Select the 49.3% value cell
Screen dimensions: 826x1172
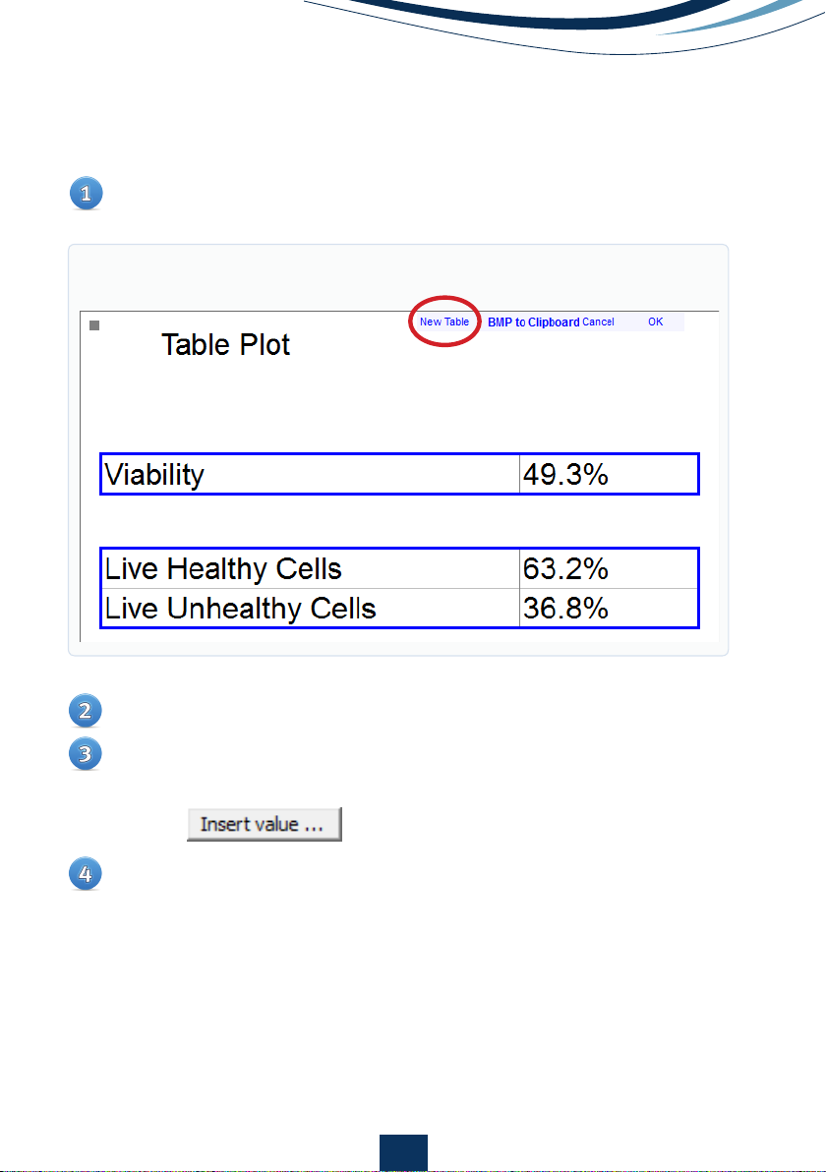tap(609, 474)
